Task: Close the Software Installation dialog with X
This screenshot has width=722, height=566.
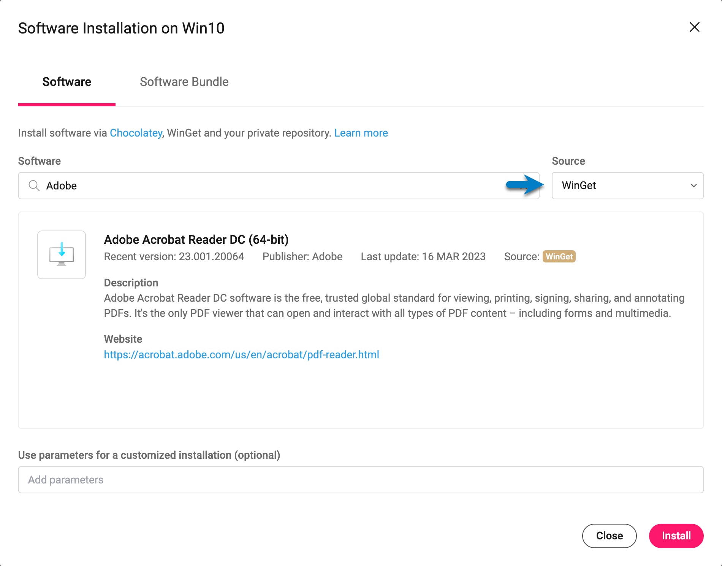Action: pyautogui.click(x=694, y=27)
